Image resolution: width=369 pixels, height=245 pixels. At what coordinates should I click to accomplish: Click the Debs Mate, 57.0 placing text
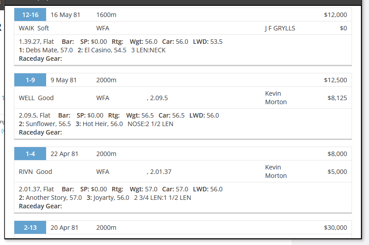(49, 50)
